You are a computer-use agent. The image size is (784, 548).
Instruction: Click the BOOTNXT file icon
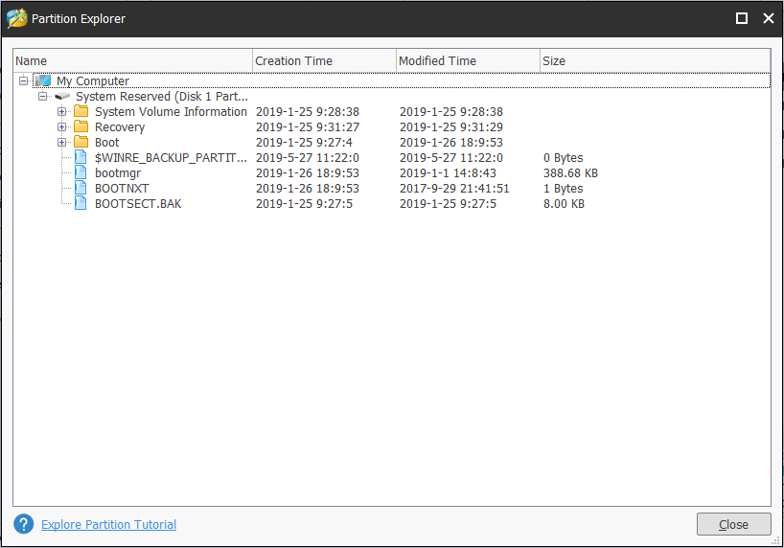point(81,189)
